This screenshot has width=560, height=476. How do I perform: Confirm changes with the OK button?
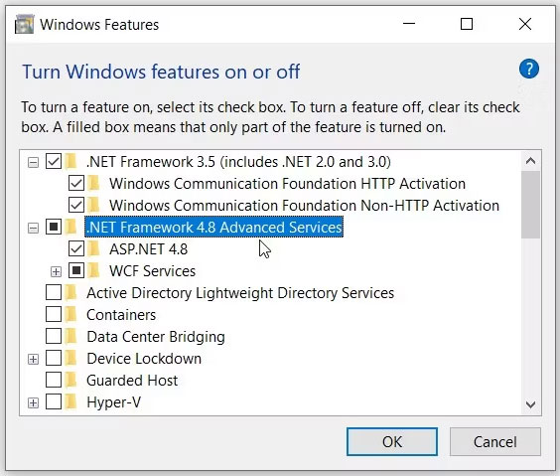coord(392,441)
